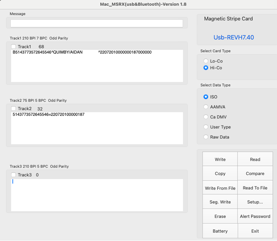Click the Exit button

pos(255,231)
